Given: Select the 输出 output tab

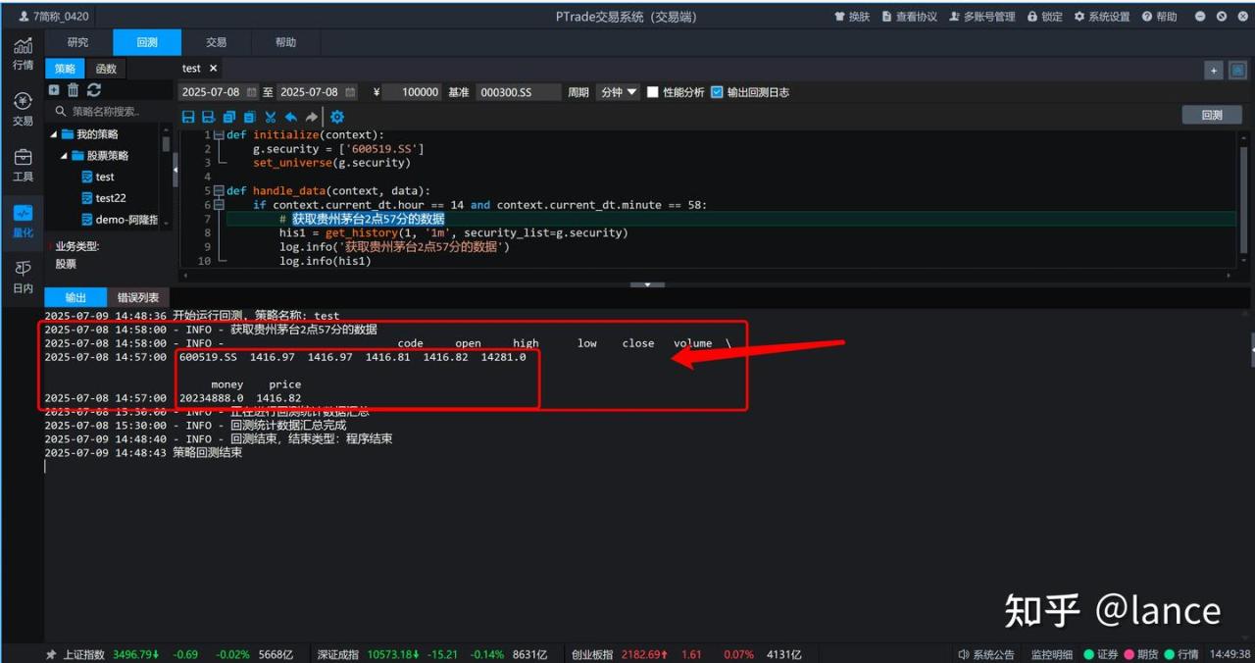Looking at the screenshot, I should click(x=75, y=297).
